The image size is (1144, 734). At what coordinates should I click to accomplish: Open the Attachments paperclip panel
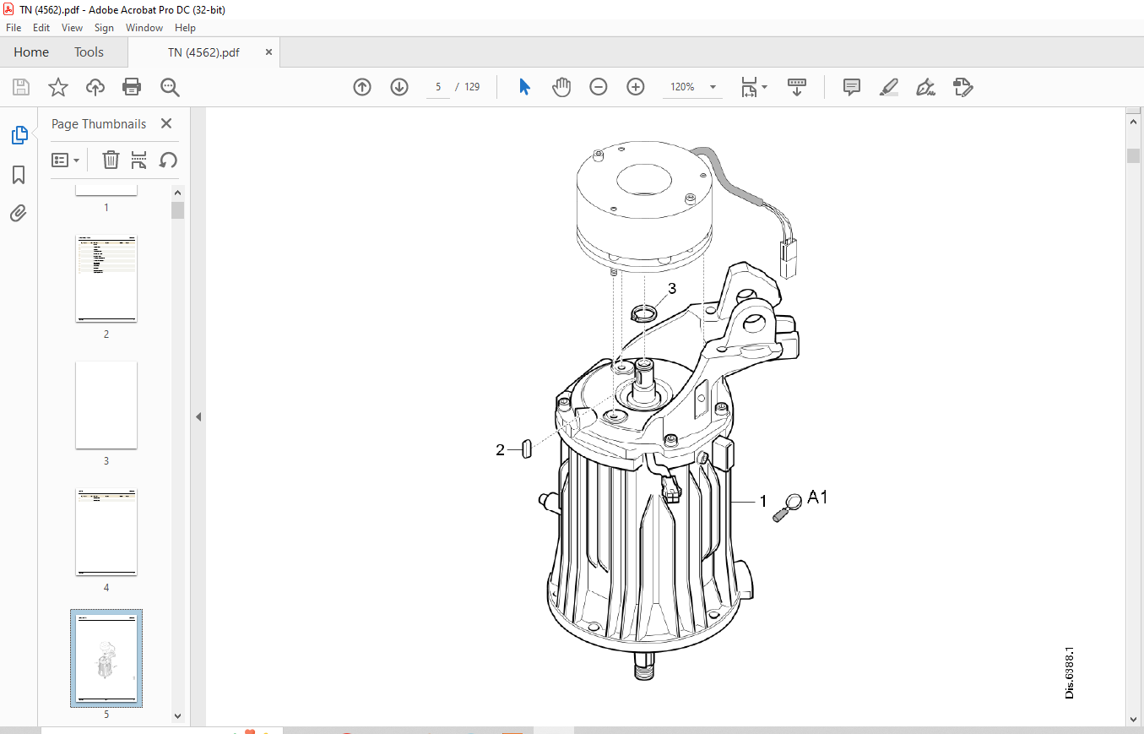pos(19,213)
